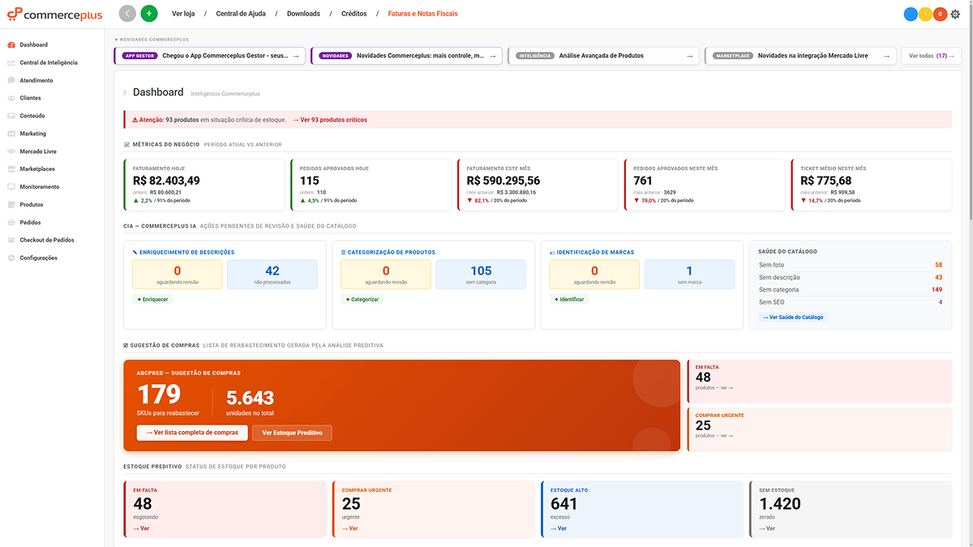Click the Identificar button

tap(568, 299)
